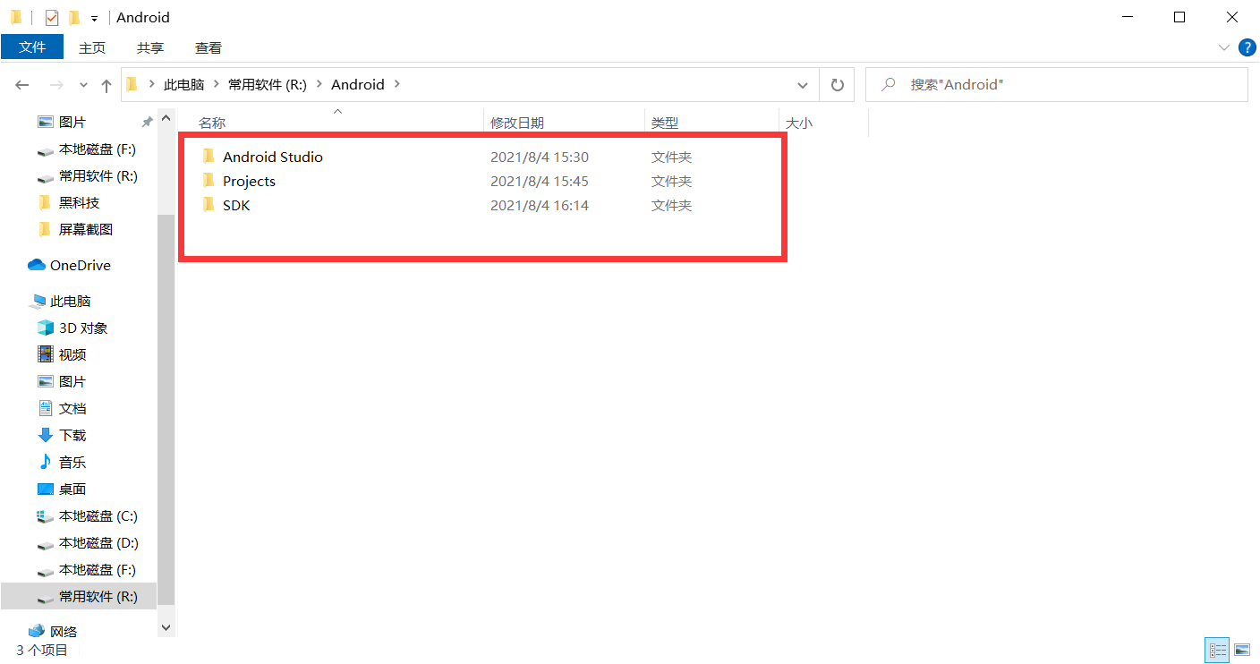Viewport: 1260px width, 664px height.
Task: Open the address bar history dropdown
Action: (x=803, y=84)
